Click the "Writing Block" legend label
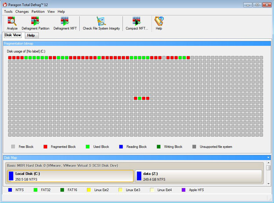This screenshot has width=274, height=203. [x=173, y=147]
